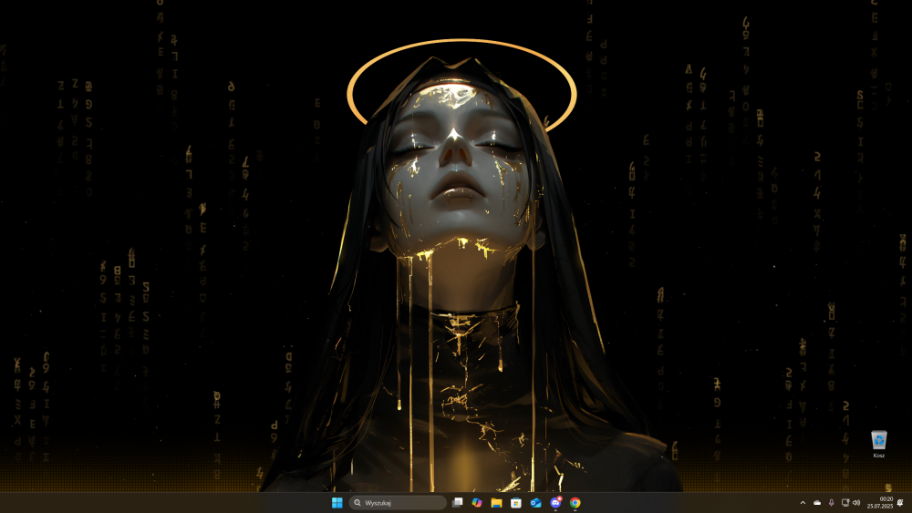Open OneDrive cloud tray icon
Viewport: 912px width, 513px height.
[x=817, y=503]
